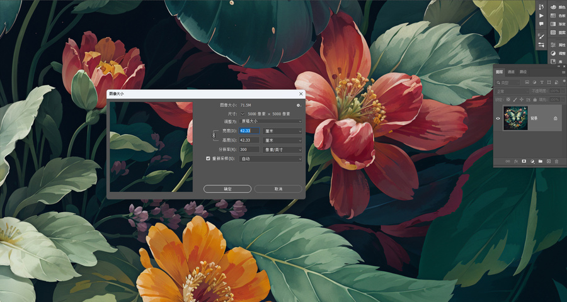The height and width of the screenshot is (302, 567).
Task: Open the History panel icon
Action: [541, 7]
